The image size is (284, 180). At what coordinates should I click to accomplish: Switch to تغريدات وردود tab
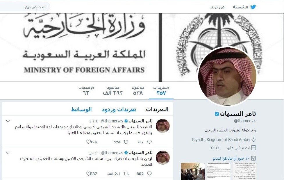pos(119,110)
